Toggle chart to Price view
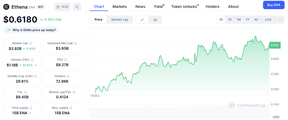 coord(99,20)
